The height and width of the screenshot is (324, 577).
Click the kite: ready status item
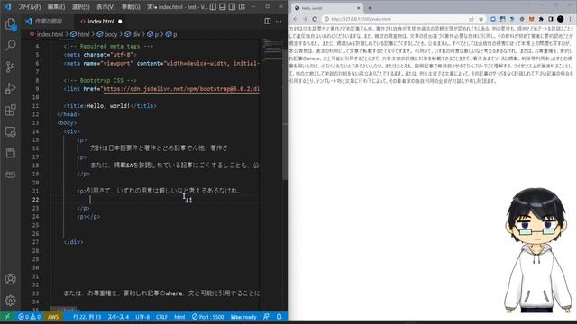(243, 317)
